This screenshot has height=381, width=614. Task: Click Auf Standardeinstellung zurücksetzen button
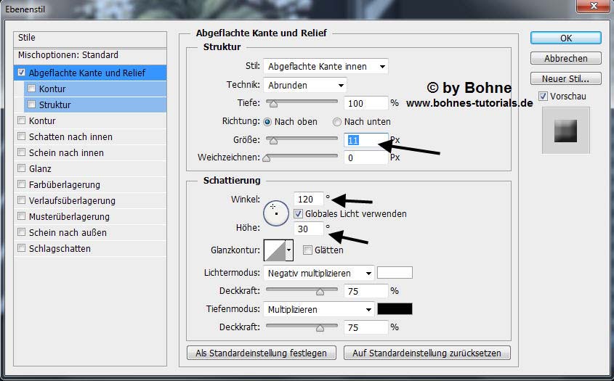tap(427, 353)
